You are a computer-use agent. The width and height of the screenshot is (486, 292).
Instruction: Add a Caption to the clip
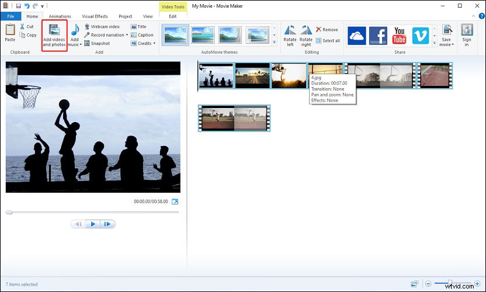pos(142,35)
